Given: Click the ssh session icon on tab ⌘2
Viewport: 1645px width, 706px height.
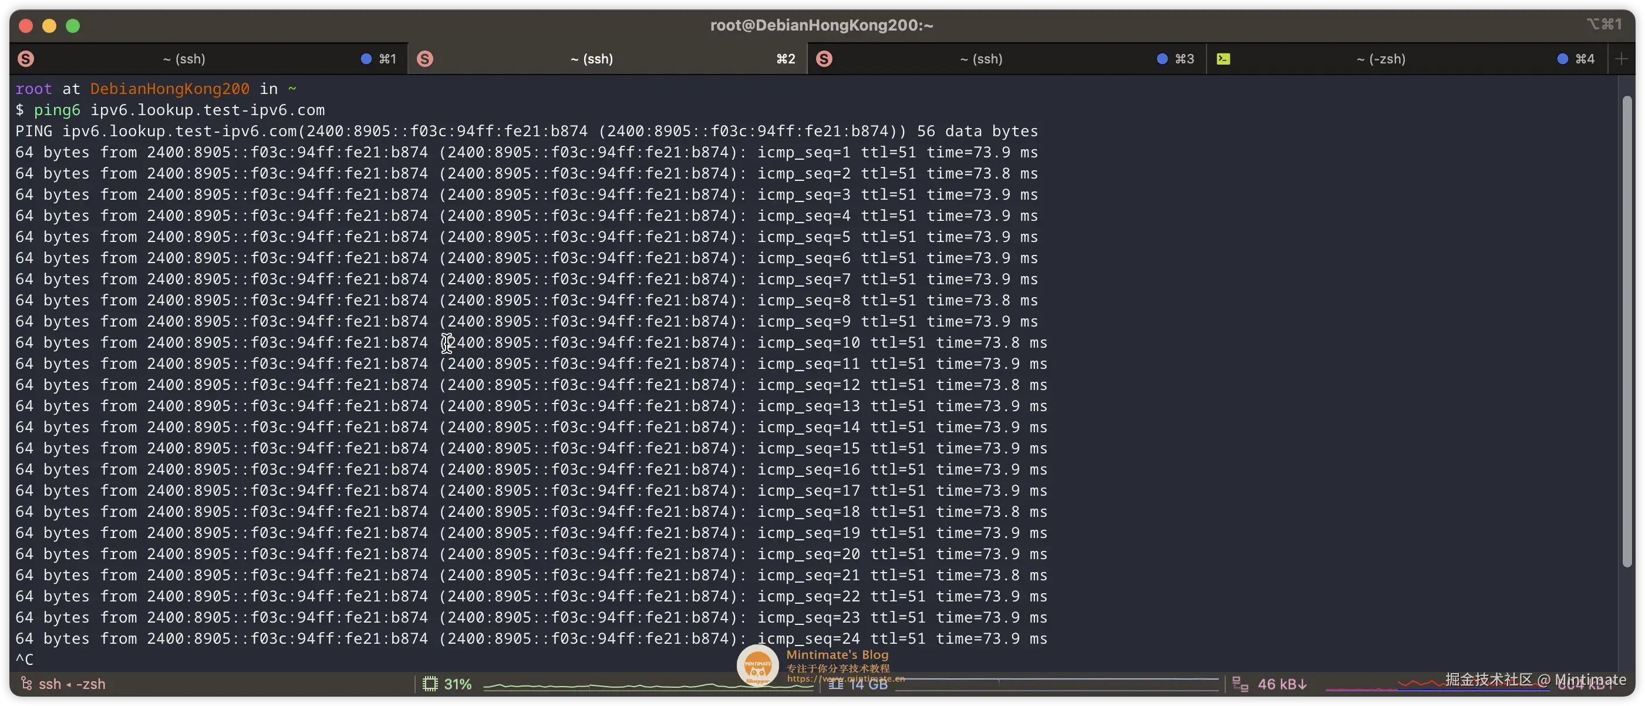Looking at the screenshot, I should pos(425,58).
